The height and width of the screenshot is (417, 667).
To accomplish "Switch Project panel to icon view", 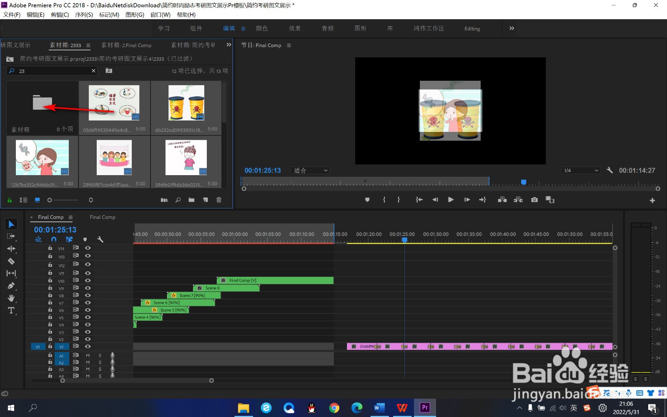I will (x=37, y=200).
